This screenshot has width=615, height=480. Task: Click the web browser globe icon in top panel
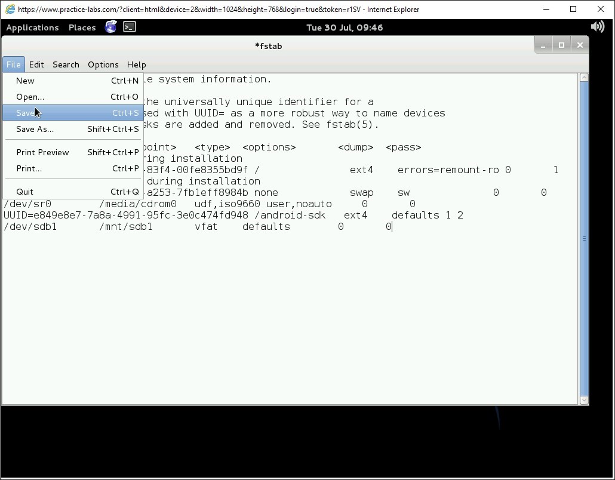pos(110,27)
